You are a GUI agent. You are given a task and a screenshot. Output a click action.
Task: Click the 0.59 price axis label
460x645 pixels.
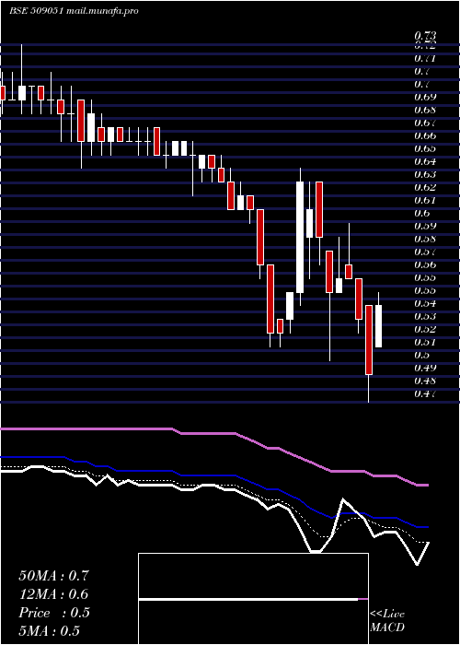click(425, 226)
